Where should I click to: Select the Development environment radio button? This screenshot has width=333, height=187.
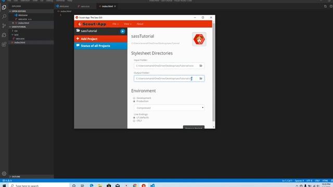134,98
